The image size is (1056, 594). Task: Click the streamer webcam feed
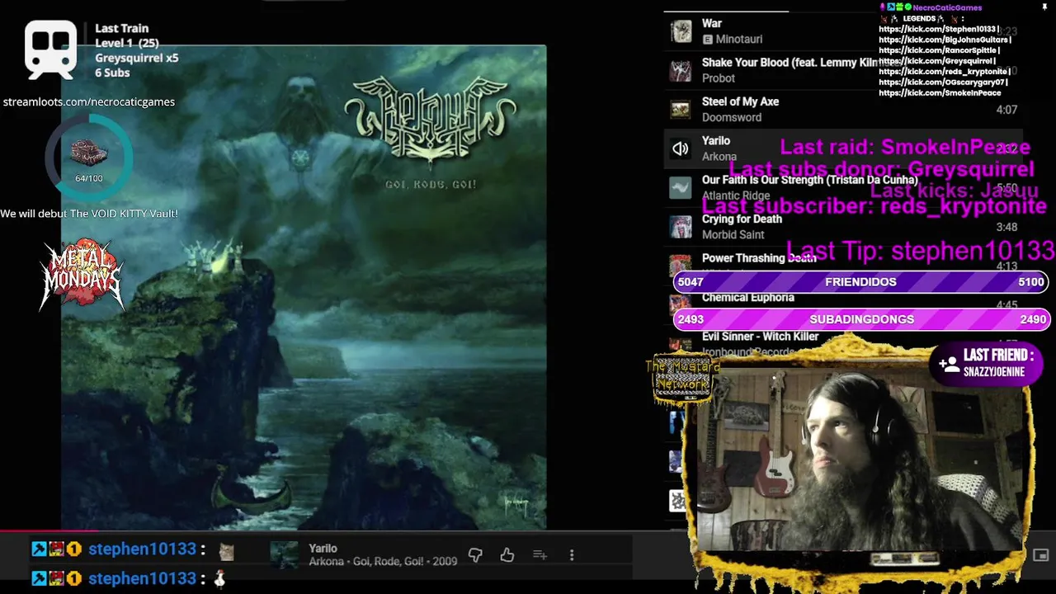(860, 458)
